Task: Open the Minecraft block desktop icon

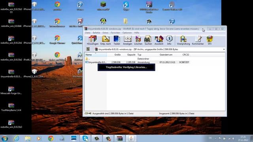Action: 103,6
